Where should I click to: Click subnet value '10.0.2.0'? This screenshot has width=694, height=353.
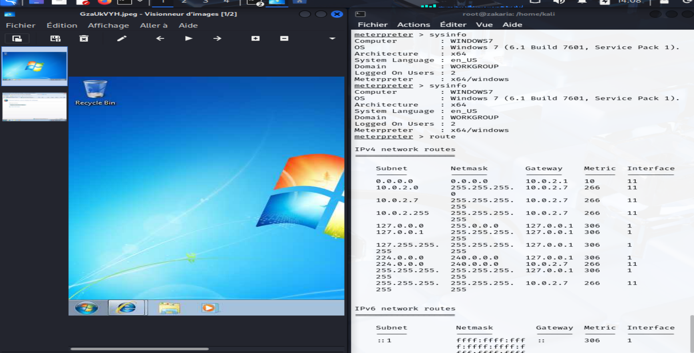coord(397,188)
